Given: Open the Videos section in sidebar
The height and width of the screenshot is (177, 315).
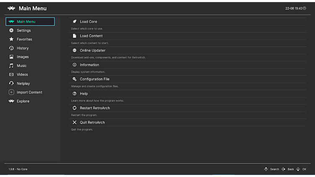Looking at the screenshot, I should tap(22, 74).
